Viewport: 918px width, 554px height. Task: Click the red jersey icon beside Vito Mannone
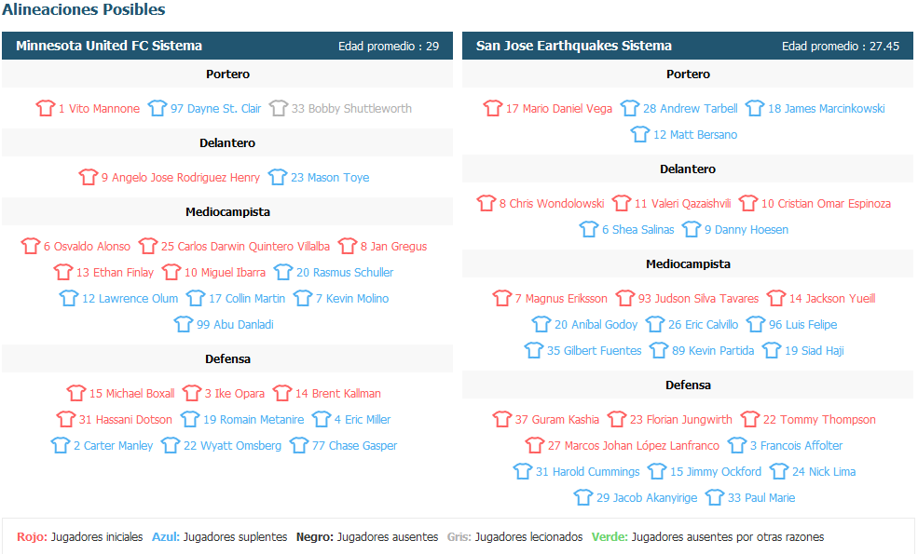click(45, 108)
